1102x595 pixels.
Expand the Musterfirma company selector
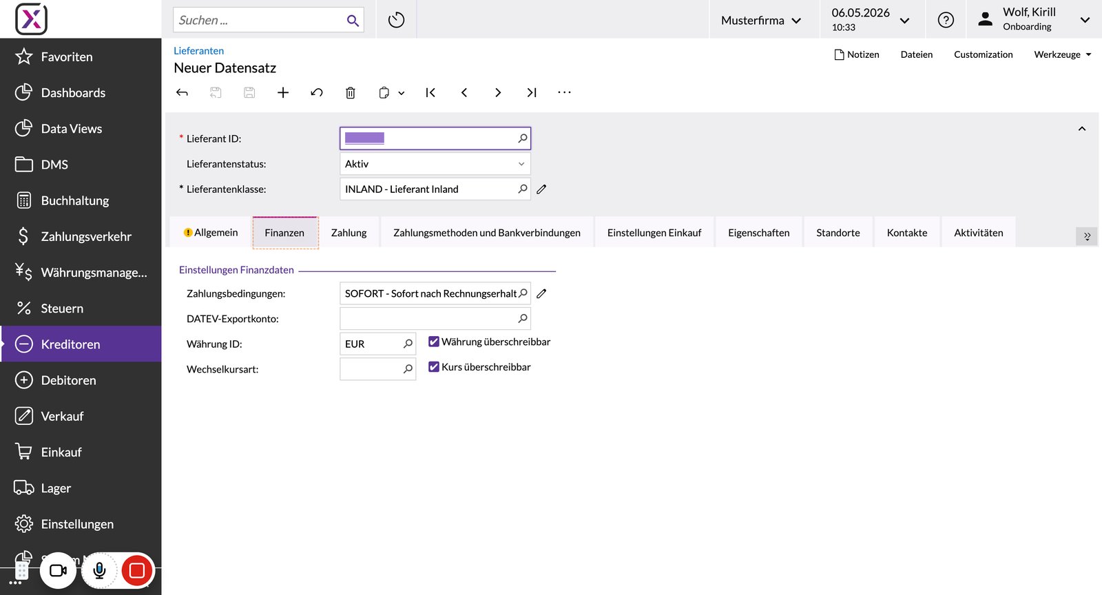761,20
